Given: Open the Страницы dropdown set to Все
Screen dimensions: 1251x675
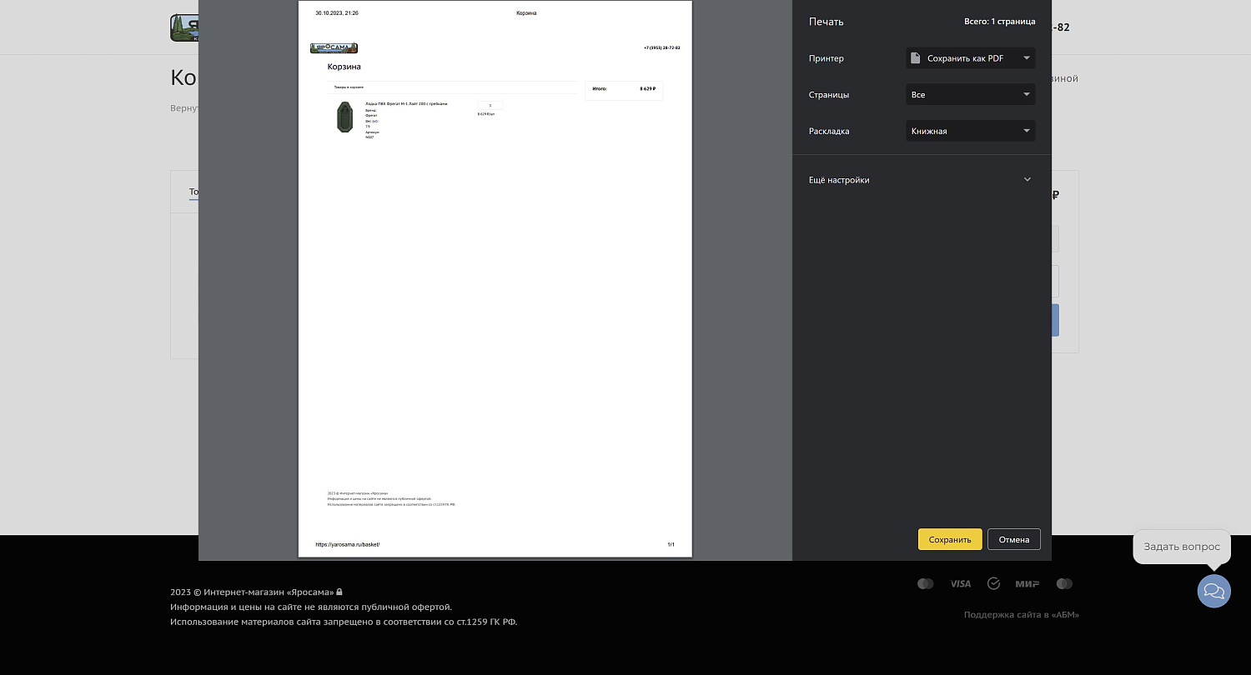Looking at the screenshot, I should (970, 95).
